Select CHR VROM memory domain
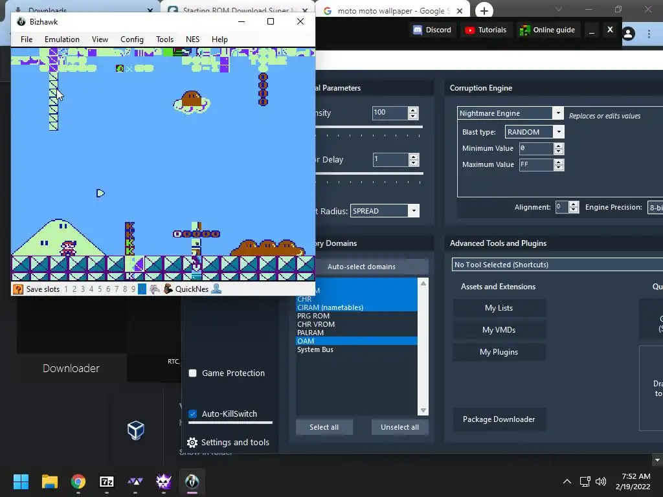 click(357, 324)
